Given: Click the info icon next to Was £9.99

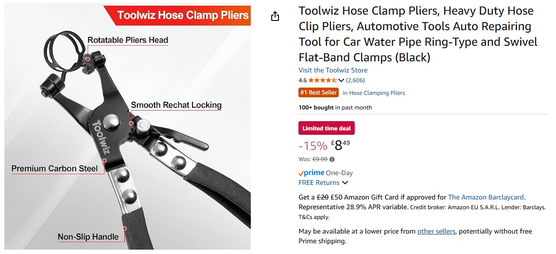Looking at the screenshot, I should tap(332, 159).
